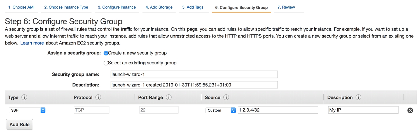Image resolution: width=420 pixels, height=138 pixels.
Task: Follow the 'Learn more' link
Action: click(32, 43)
